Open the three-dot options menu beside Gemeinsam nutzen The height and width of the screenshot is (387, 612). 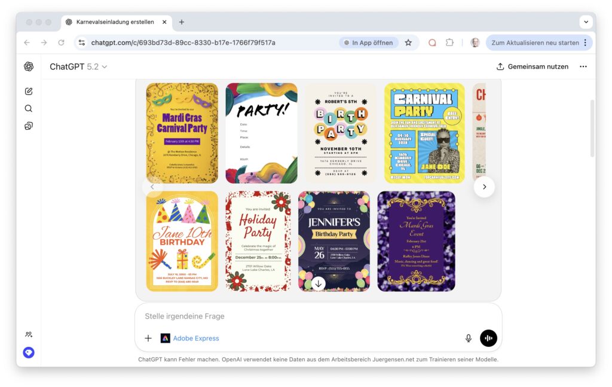pos(583,67)
